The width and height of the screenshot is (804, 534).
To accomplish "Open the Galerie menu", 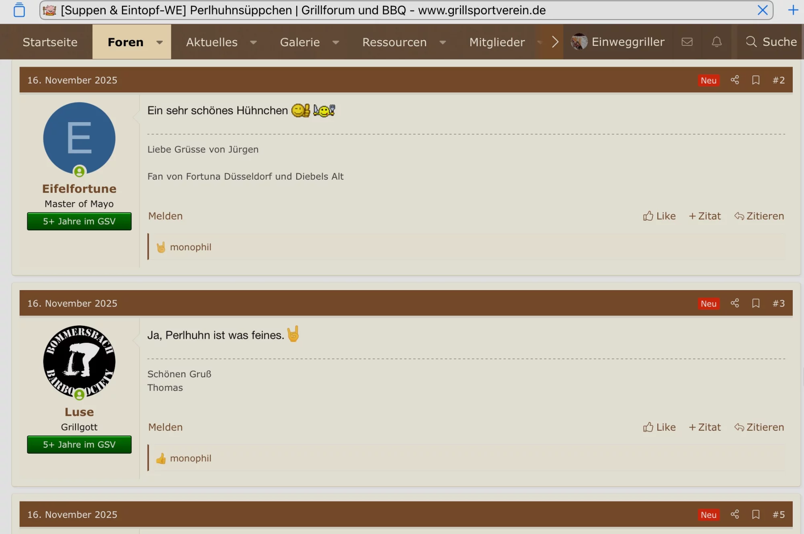I will (300, 42).
